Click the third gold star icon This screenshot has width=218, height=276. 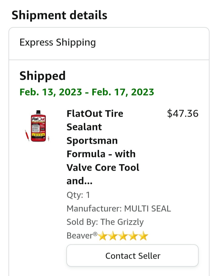click(123, 236)
